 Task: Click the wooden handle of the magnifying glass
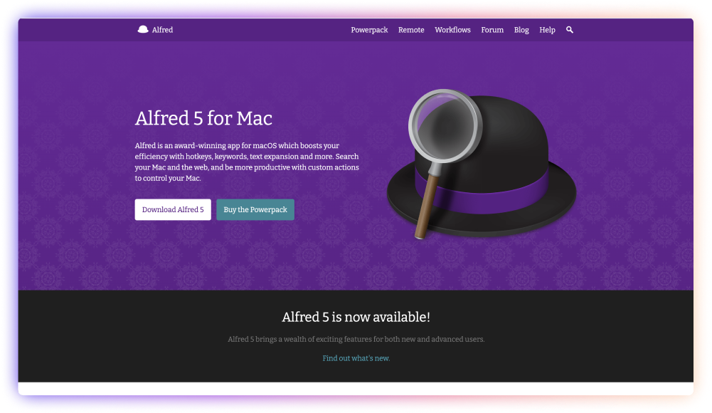tap(427, 206)
